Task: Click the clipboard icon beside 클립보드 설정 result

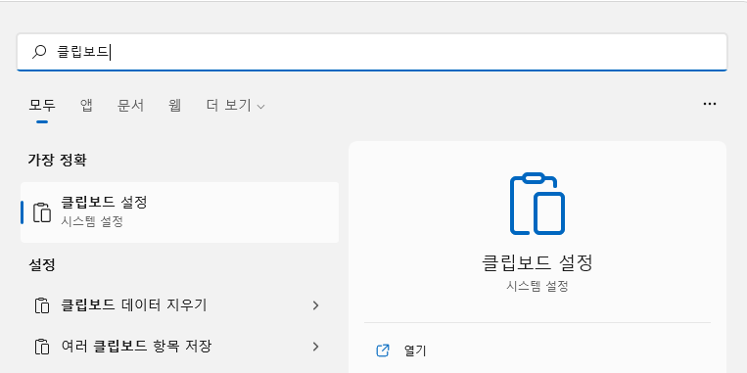Action: pos(42,212)
